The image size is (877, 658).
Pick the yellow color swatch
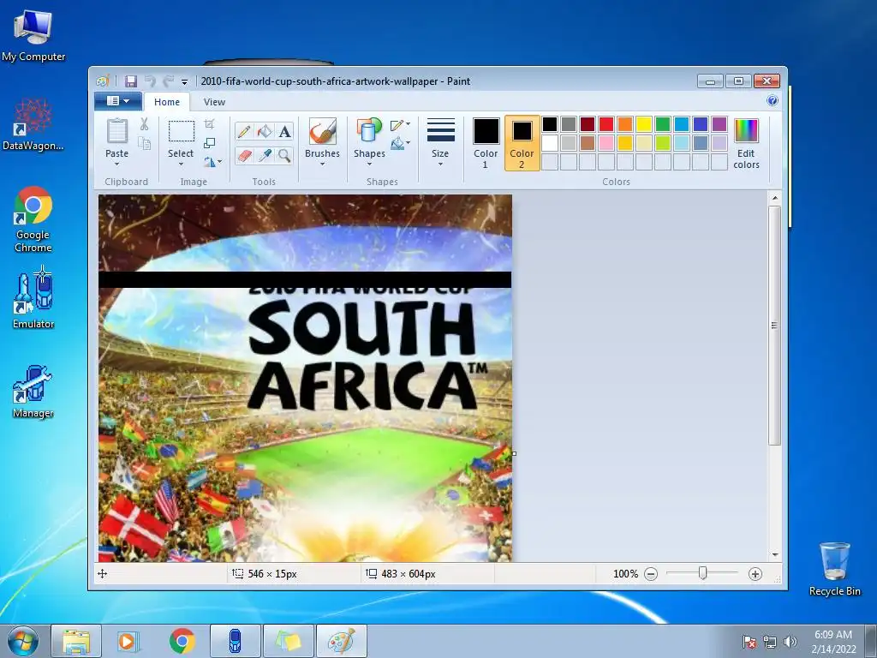644,124
